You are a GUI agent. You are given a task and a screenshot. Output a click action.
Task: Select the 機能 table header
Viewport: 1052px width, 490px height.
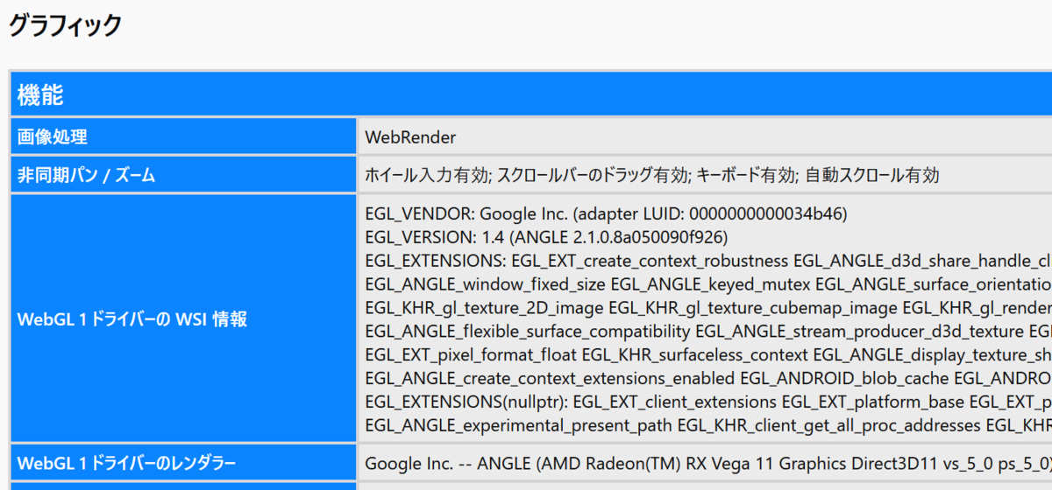coord(531,94)
